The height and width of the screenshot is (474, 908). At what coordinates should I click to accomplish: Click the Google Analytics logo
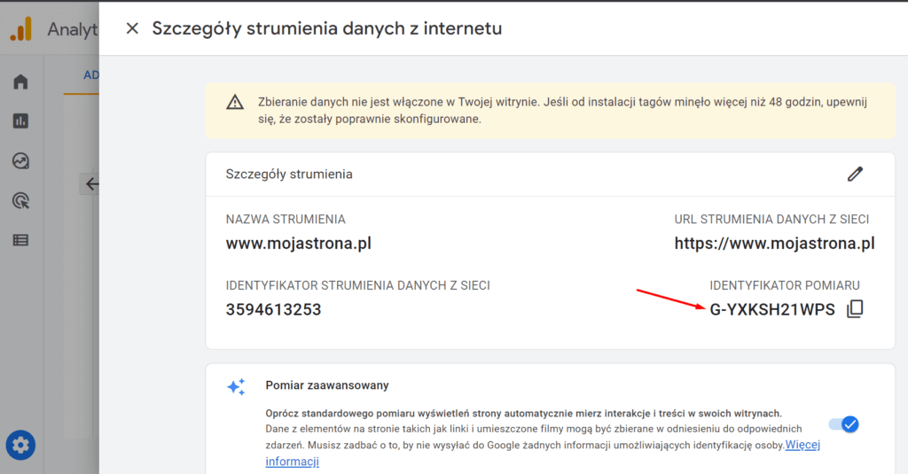[21, 29]
